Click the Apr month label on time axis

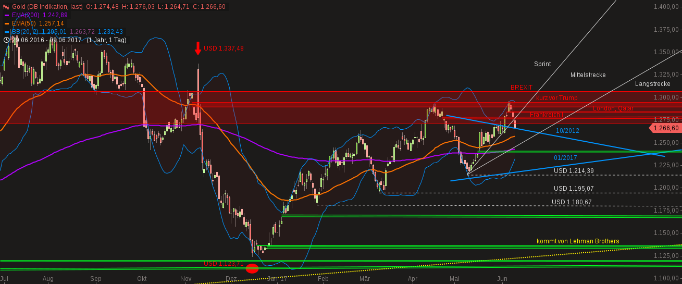(x=413, y=279)
